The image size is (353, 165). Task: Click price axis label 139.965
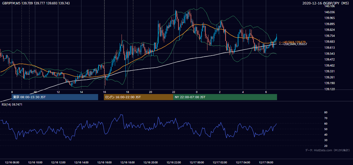pyautogui.click(x=330, y=18)
